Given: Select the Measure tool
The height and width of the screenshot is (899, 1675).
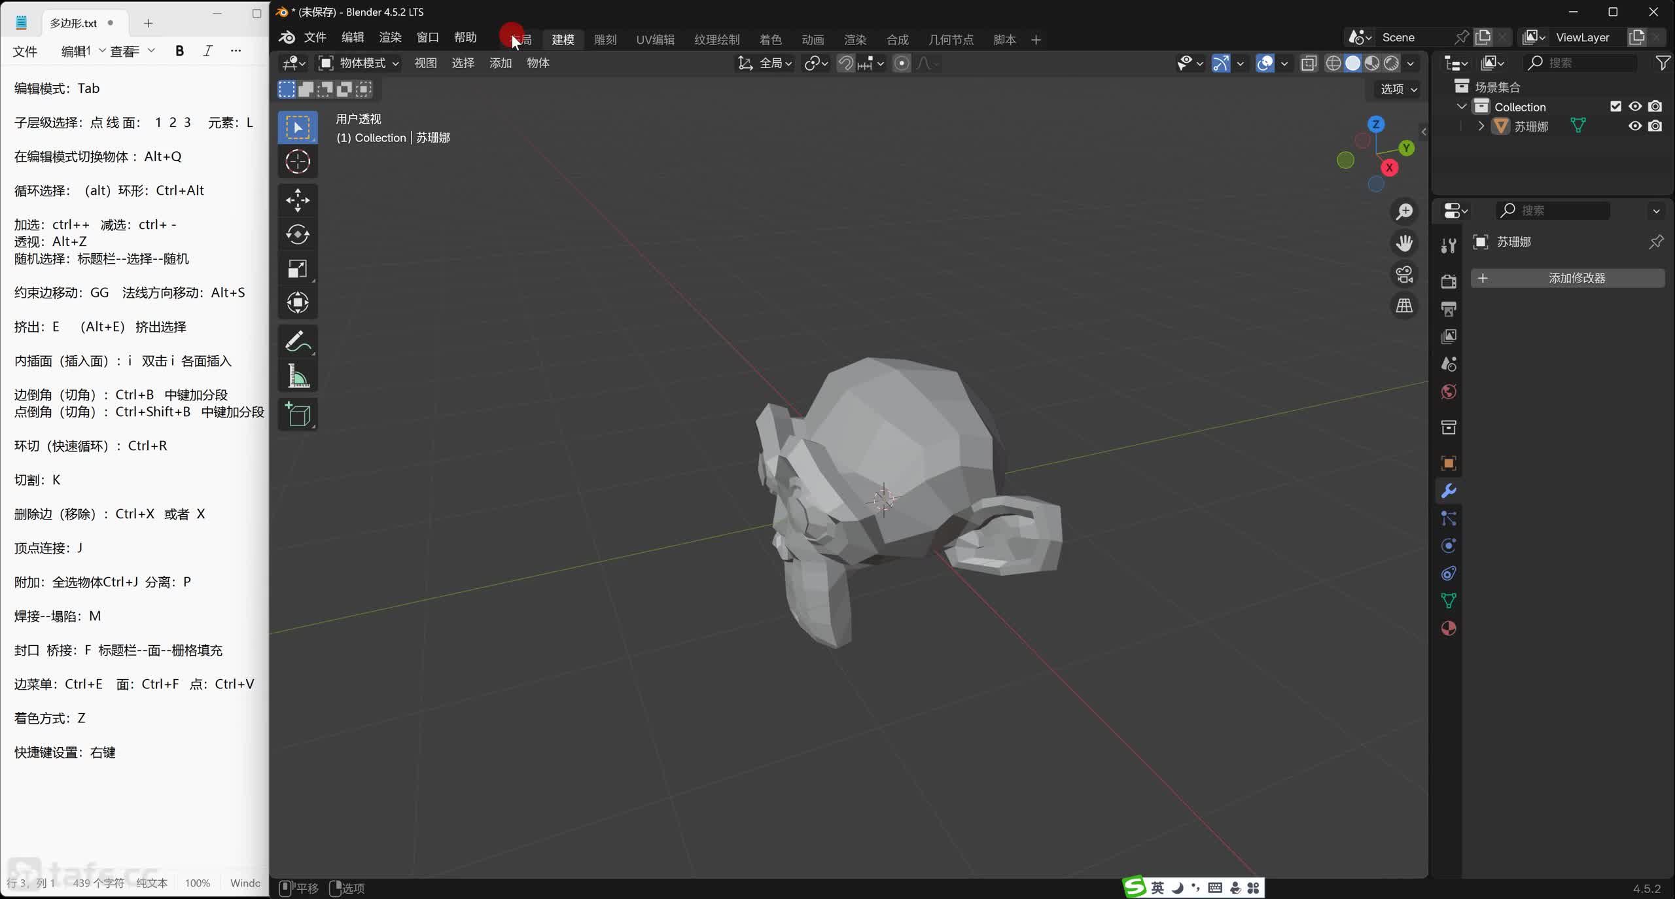Looking at the screenshot, I should (x=298, y=376).
